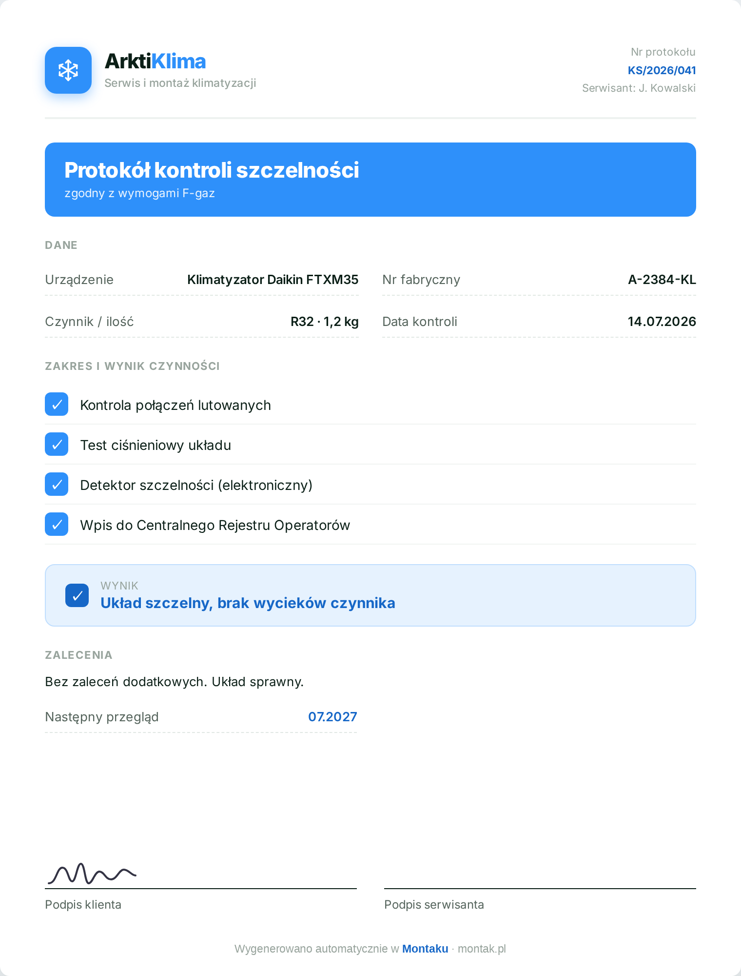Click the ArktiKlima company name
This screenshot has width=741, height=976.
(155, 61)
